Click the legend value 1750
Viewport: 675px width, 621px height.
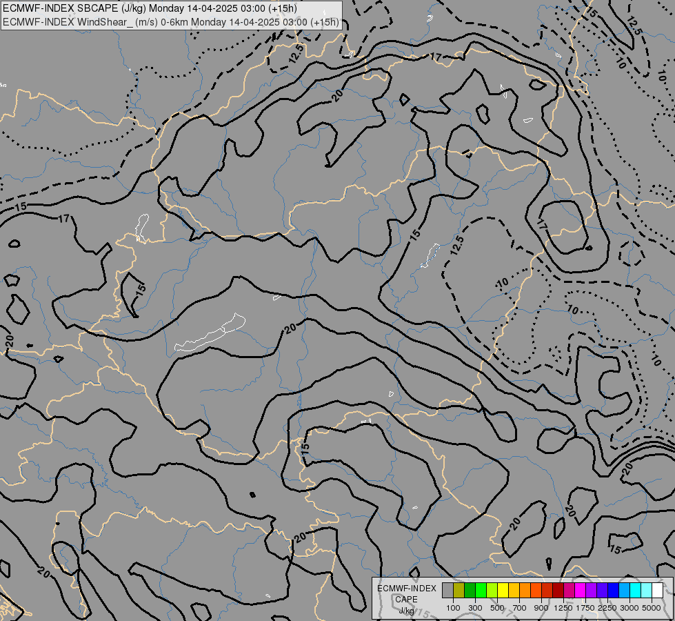(x=585, y=608)
